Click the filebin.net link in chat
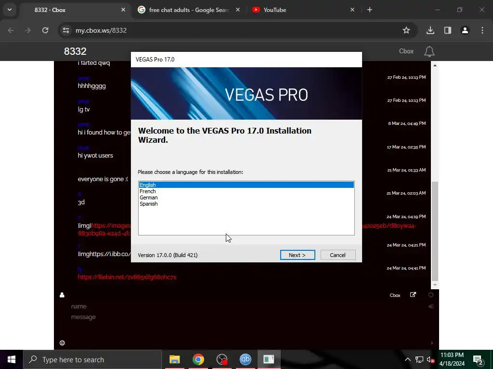493x369 pixels. (127, 277)
